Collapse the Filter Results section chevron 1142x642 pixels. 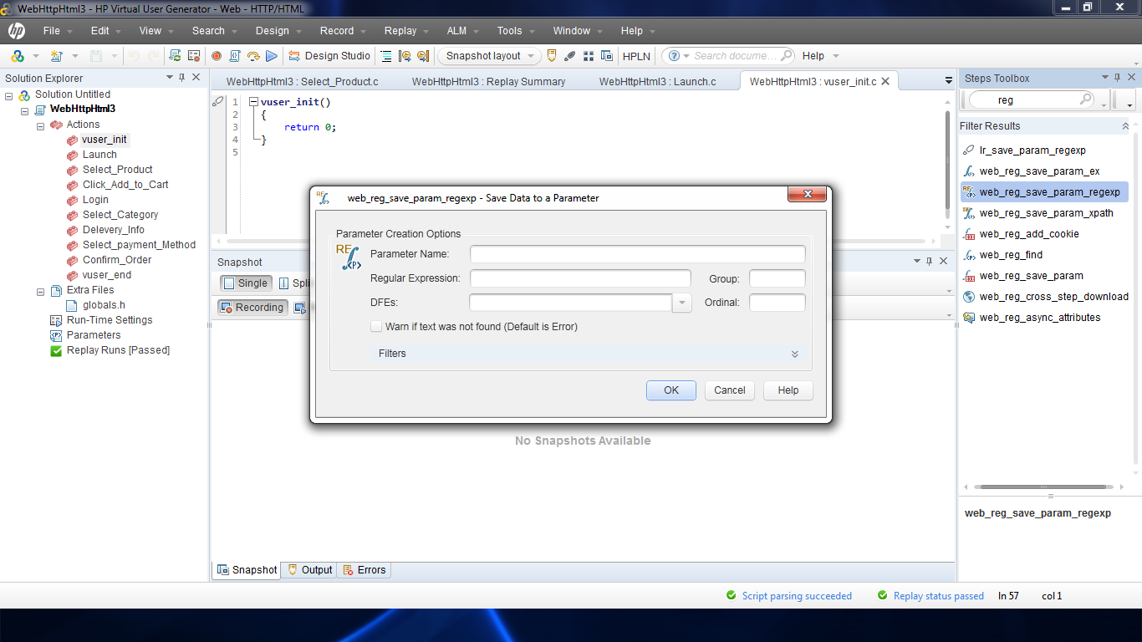1125,126
